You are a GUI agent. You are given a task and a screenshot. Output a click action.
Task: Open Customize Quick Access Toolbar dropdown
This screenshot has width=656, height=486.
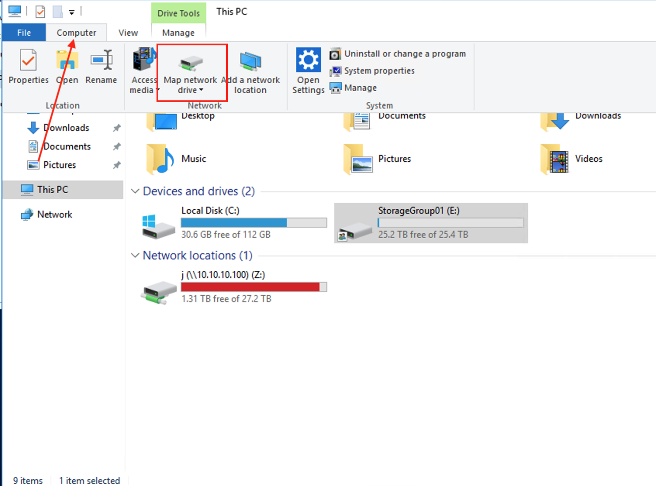71,12
